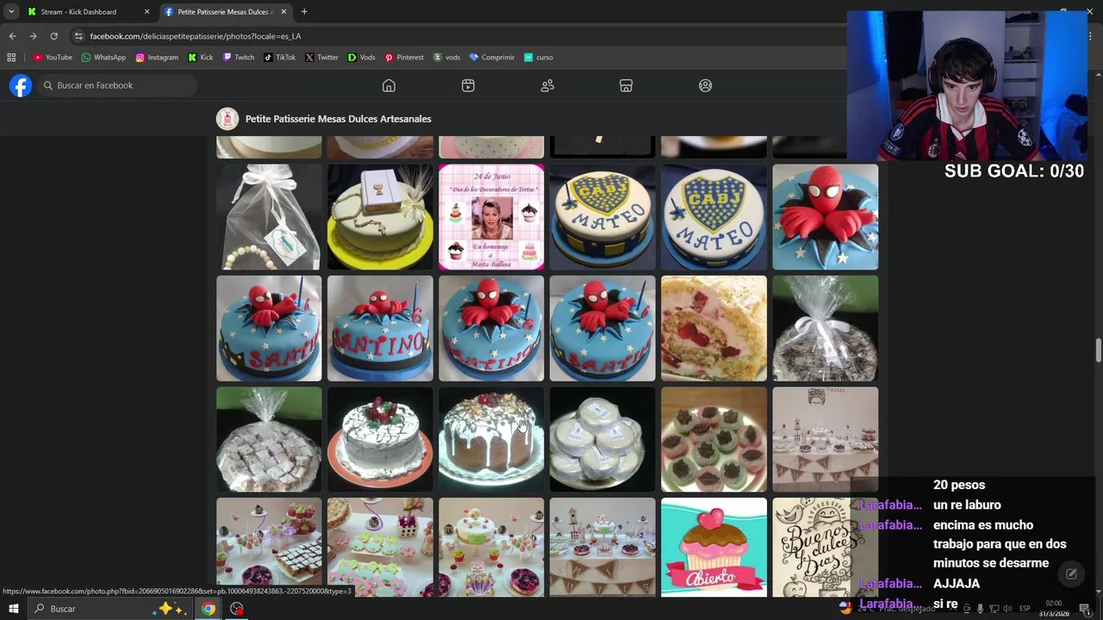Open the second CABJ Mateo cake photo
The image size is (1103, 620).
click(x=714, y=217)
